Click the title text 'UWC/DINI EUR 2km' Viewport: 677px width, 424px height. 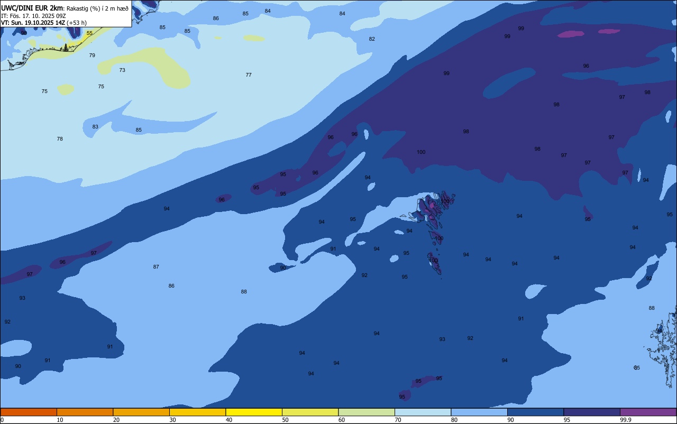click(32, 8)
